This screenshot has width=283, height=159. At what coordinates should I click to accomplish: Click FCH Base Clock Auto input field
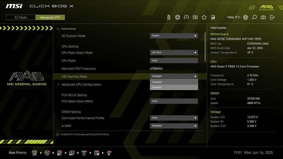point(174,101)
